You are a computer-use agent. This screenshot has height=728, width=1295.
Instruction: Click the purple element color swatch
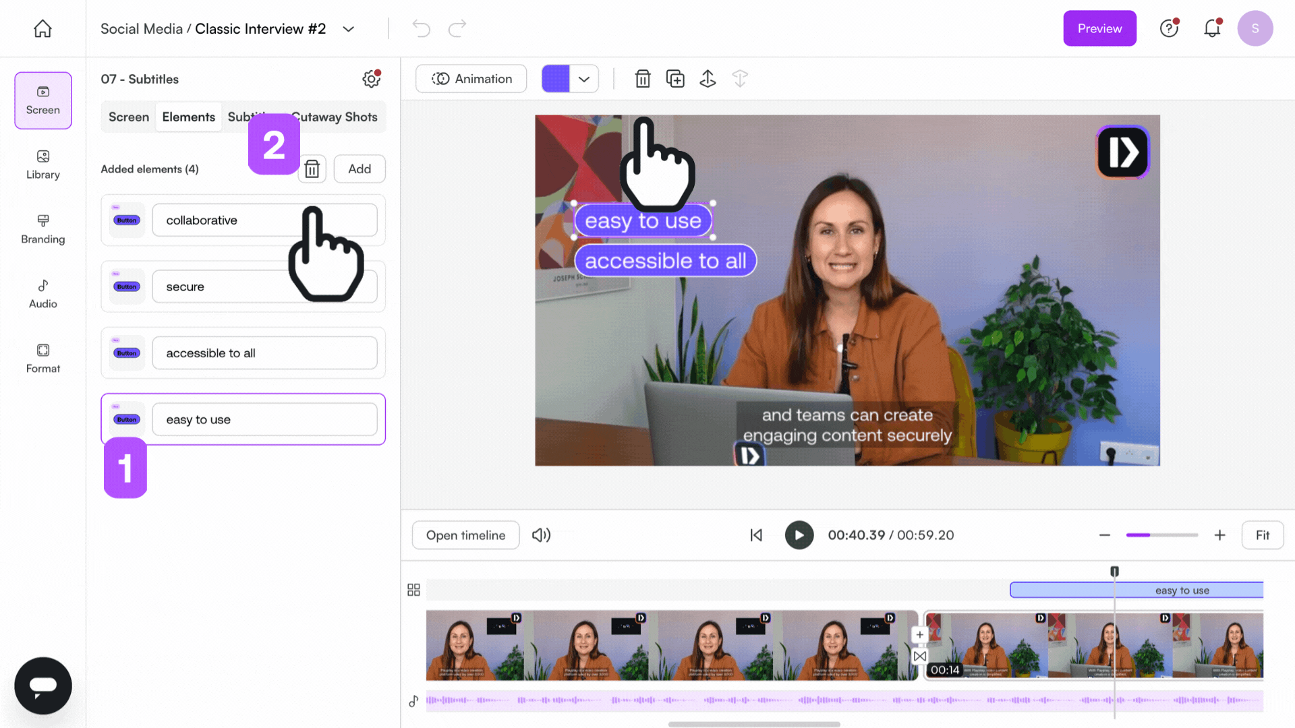click(x=555, y=79)
